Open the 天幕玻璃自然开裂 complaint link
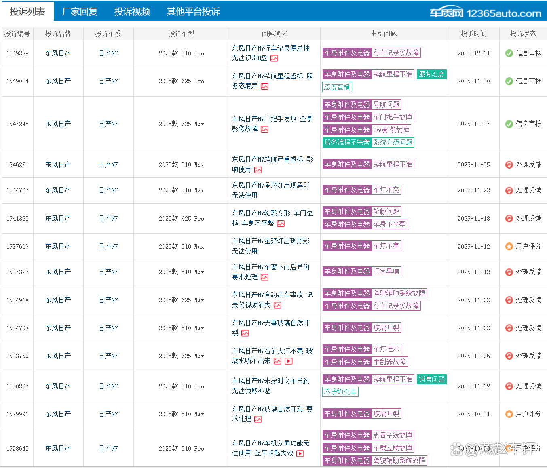 (270, 323)
